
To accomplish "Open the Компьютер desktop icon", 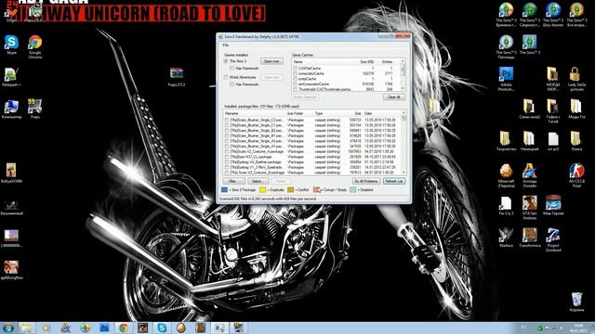I will click(11, 108).
